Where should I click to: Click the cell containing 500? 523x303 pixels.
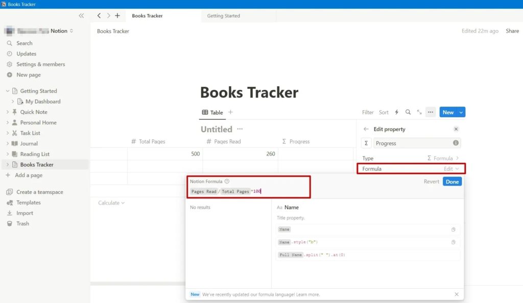pyautogui.click(x=165, y=154)
